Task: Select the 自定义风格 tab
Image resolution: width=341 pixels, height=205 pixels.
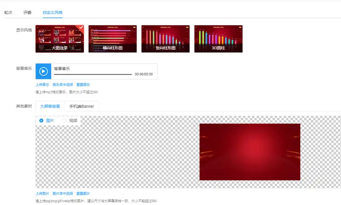Action: [53, 12]
